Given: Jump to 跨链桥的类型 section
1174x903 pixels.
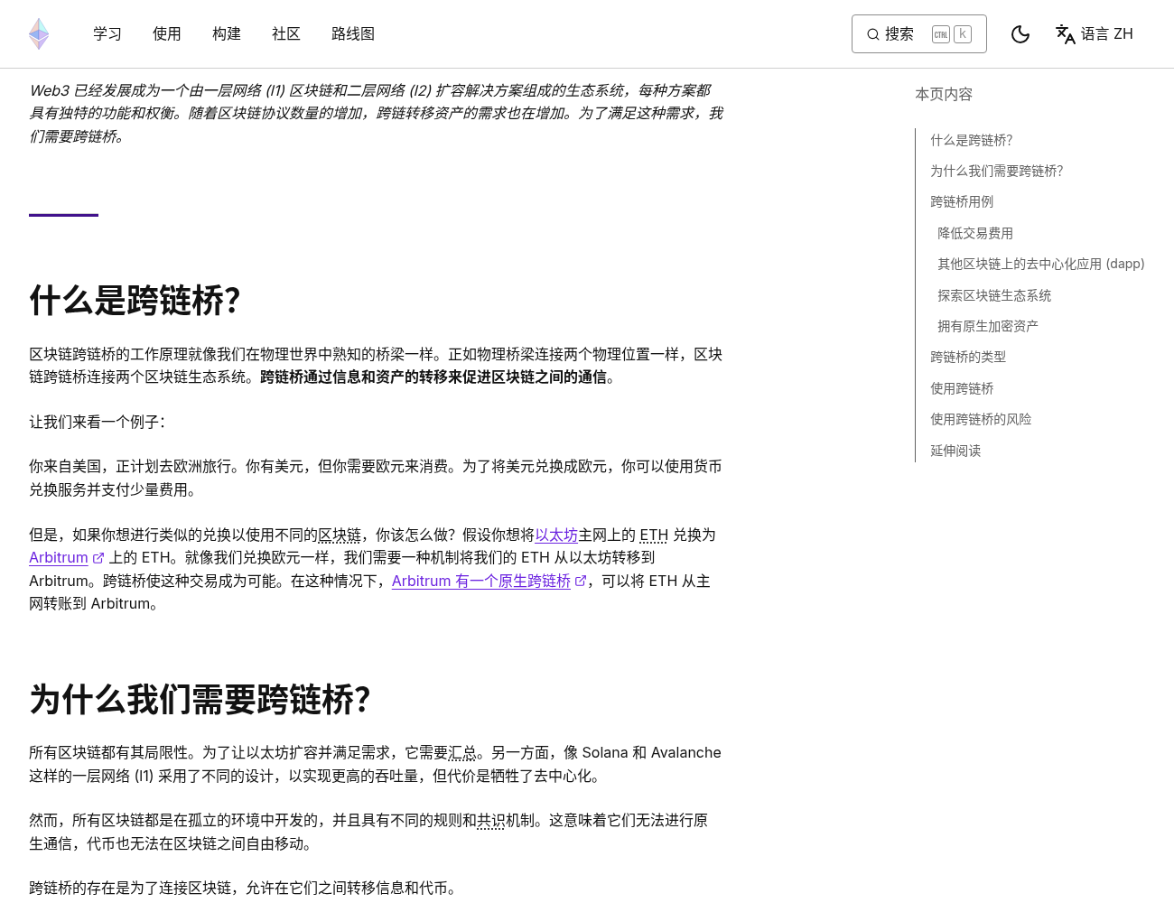Looking at the screenshot, I should (968, 357).
